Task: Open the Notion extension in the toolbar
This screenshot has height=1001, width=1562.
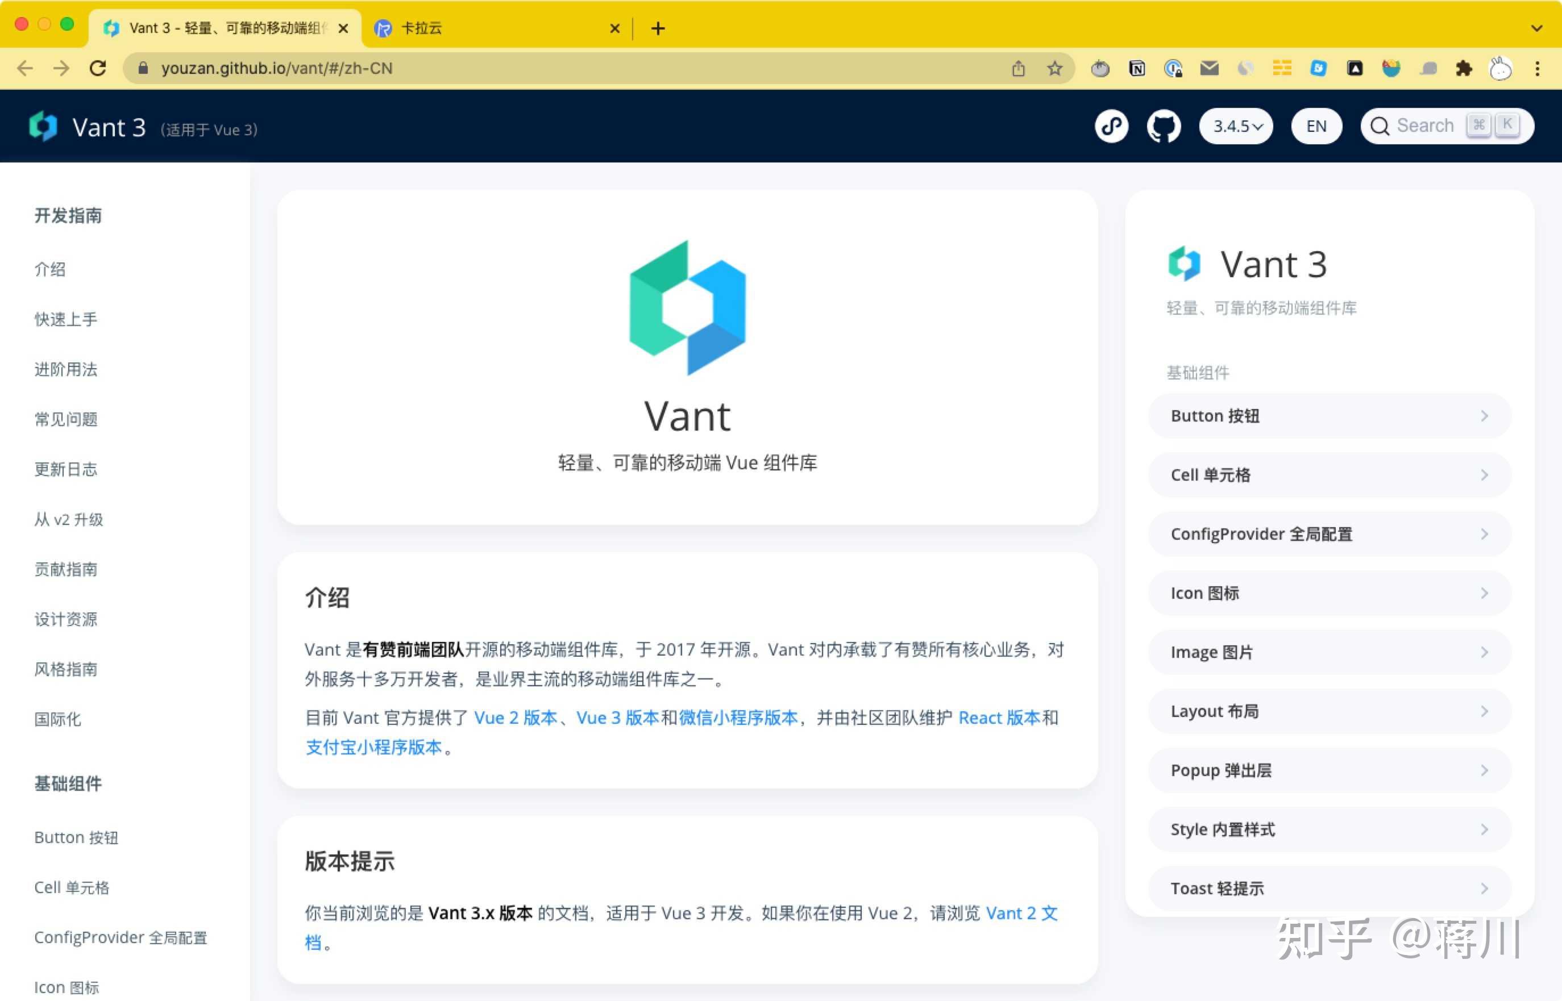Action: point(1137,68)
